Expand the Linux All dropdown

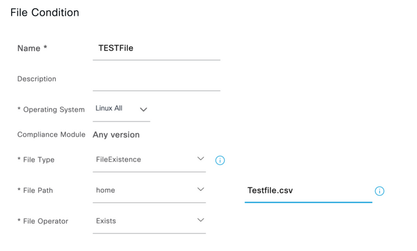(x=122, y=110)
